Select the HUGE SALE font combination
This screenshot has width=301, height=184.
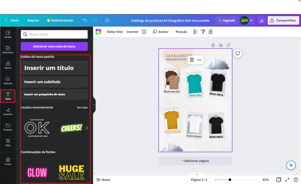click(x=71, y=172)
